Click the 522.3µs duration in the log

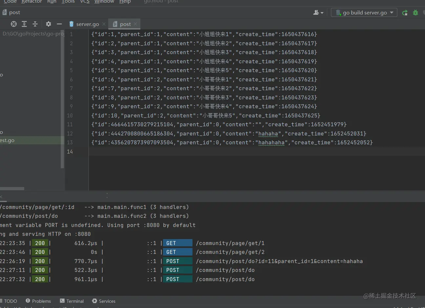pos(86,270)
